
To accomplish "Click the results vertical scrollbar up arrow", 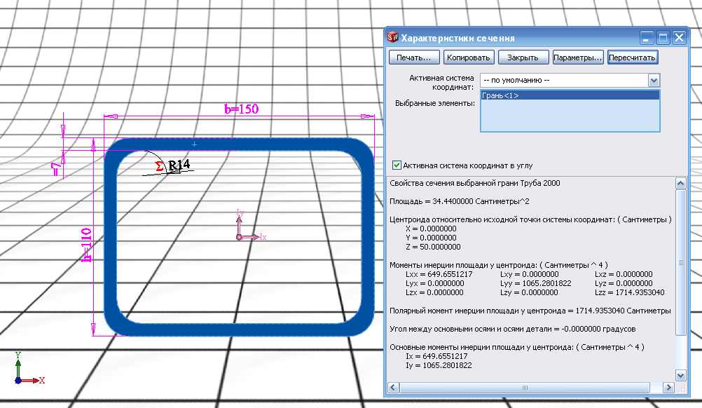I will [680, 184].
